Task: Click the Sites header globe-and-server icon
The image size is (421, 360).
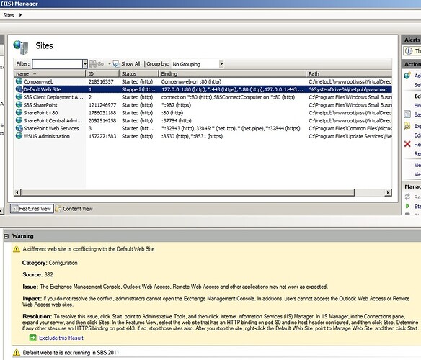Action: pyautogui.click(x=21, y=47)
